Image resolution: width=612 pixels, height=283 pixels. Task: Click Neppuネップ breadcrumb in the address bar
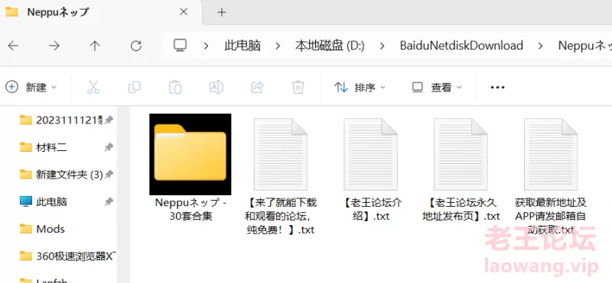[584, 46]
